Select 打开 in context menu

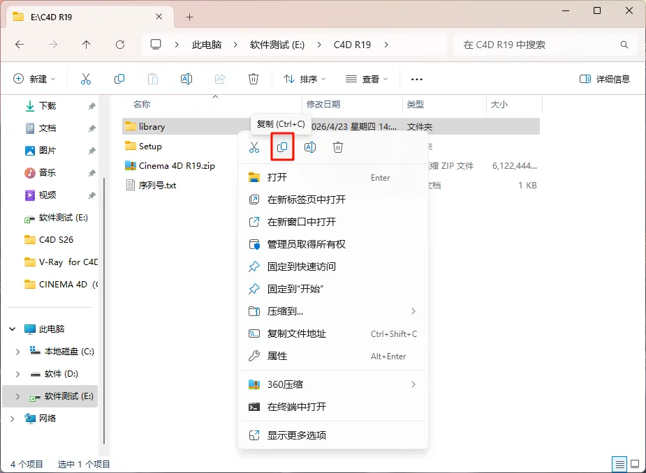(333, 177)
